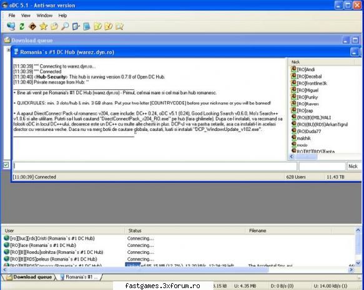Viewport: 364px width, 290px height.
Task: Open Public Hubs via globe computer icon
Action: pyautogui.click(x=11, y=26)
